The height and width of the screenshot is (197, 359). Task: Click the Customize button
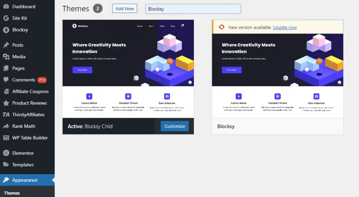(175, 126)
